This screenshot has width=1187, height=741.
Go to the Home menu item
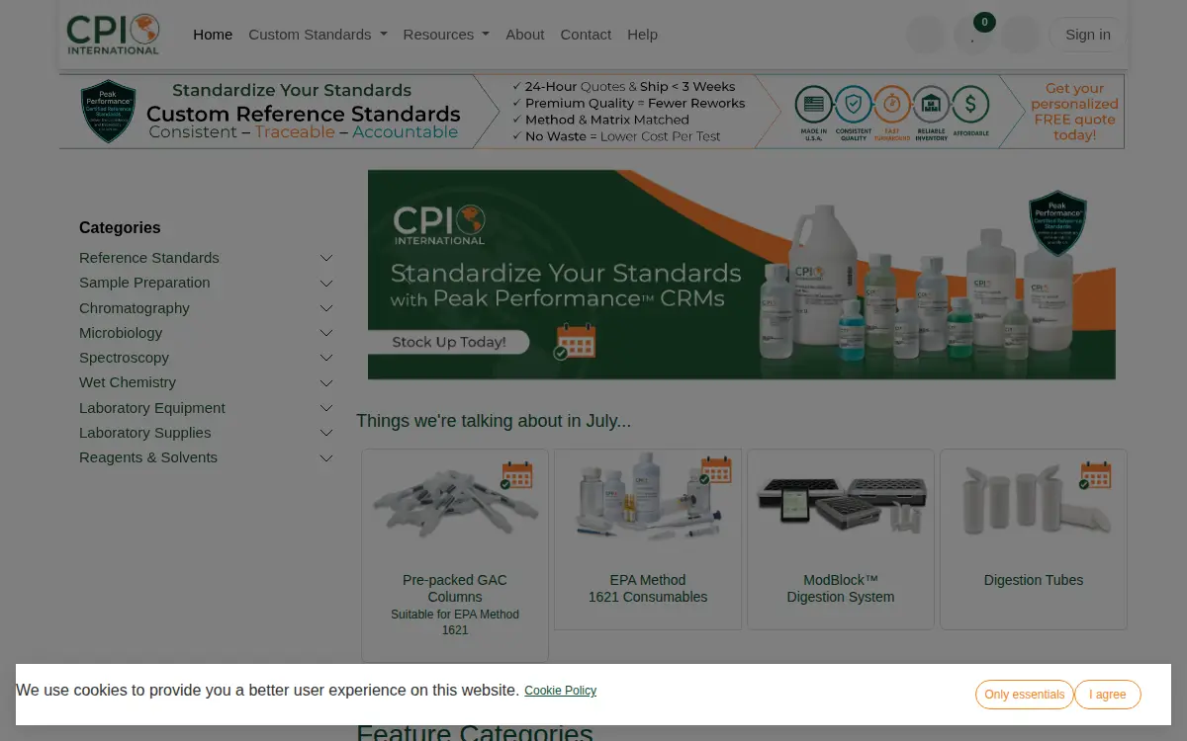click(213, 35)
